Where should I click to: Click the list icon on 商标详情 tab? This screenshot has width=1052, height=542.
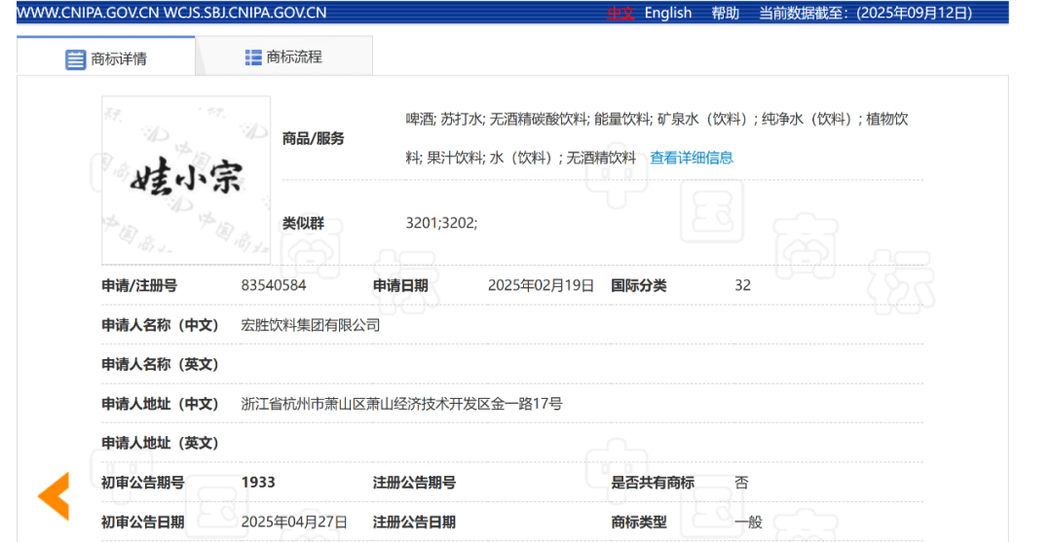pos(75,59)
